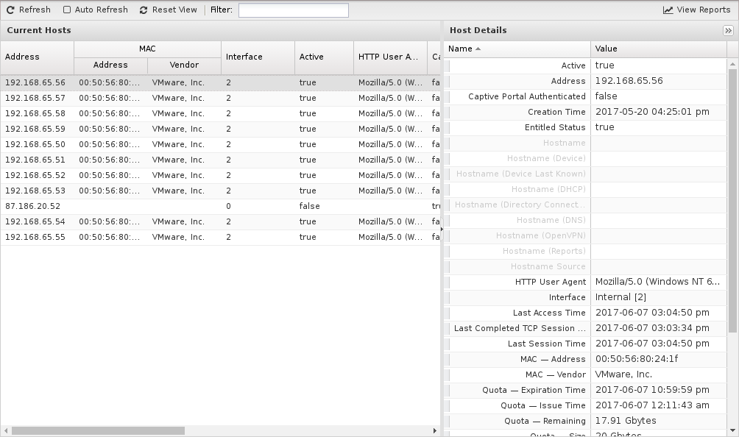The image size is (739, 437).
Task: Click the Host Details vertical scrollbar thumb
Action: tap(733, 199)
